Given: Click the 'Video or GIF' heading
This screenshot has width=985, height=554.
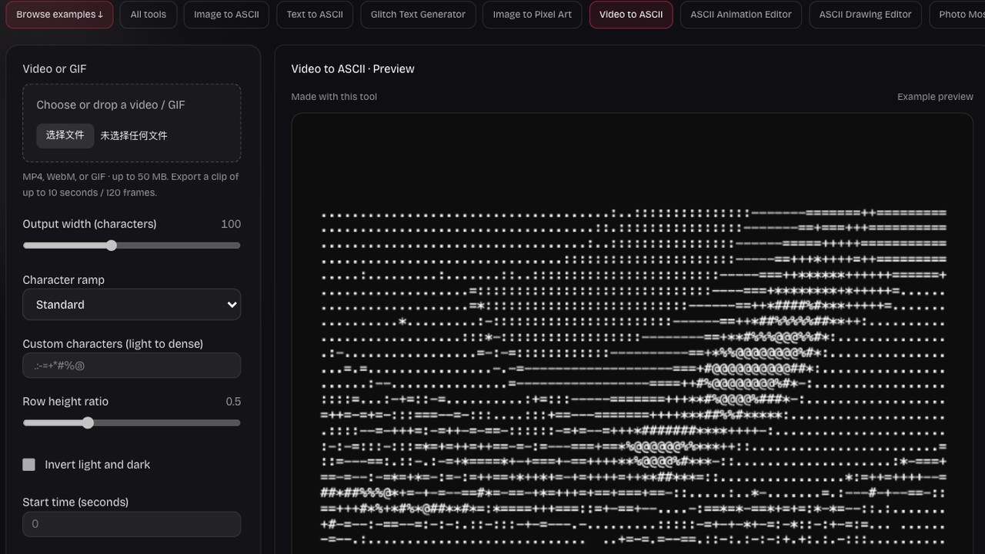Looking at the screenshot, I should (55, 69).
